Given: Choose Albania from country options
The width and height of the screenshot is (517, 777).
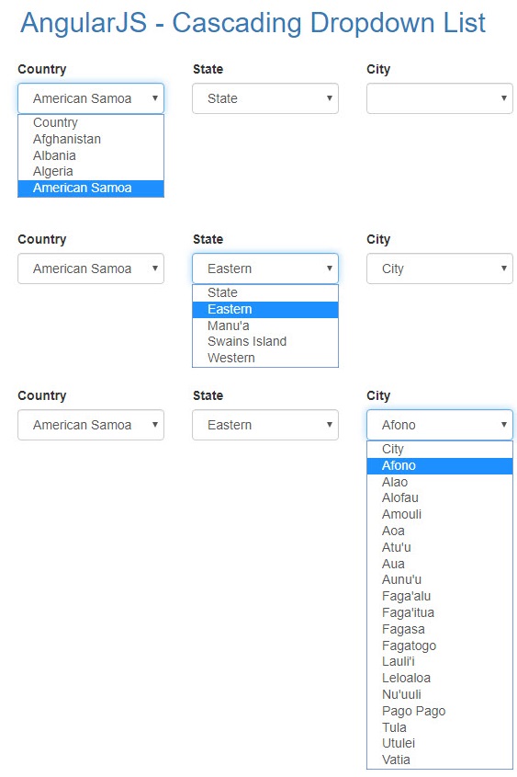Looking at the screenshot, I should (x=91, y=155).
